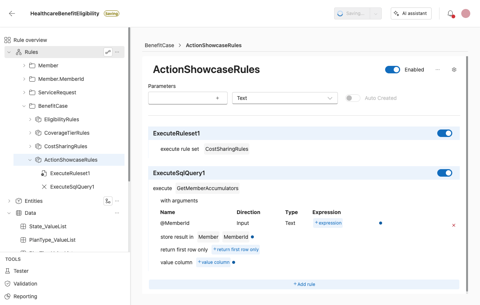This screenshot has height=305, width=480.
Task: Open entity diagram icon next to Entities
Action: point(108,201)
